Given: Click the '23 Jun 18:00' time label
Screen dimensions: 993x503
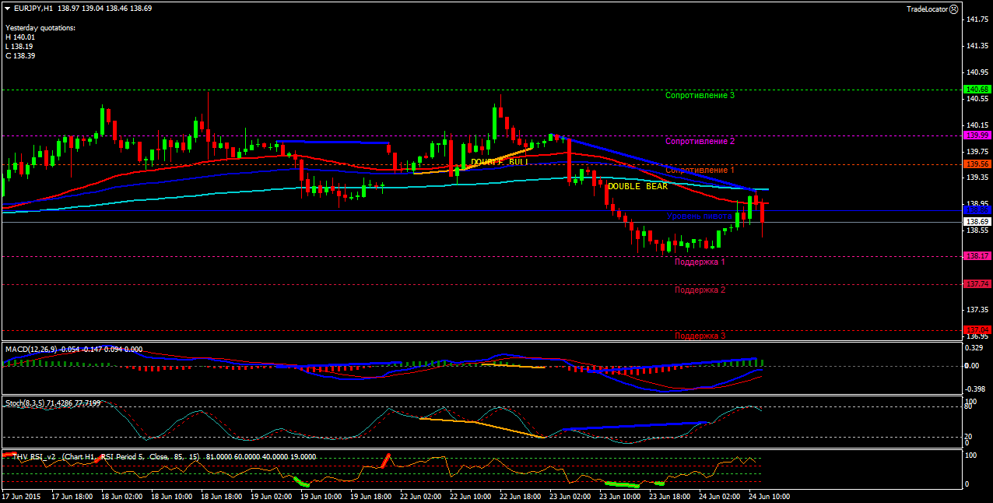Looking at the screenshot, I should pyautogui.click(x=670, y=496).
